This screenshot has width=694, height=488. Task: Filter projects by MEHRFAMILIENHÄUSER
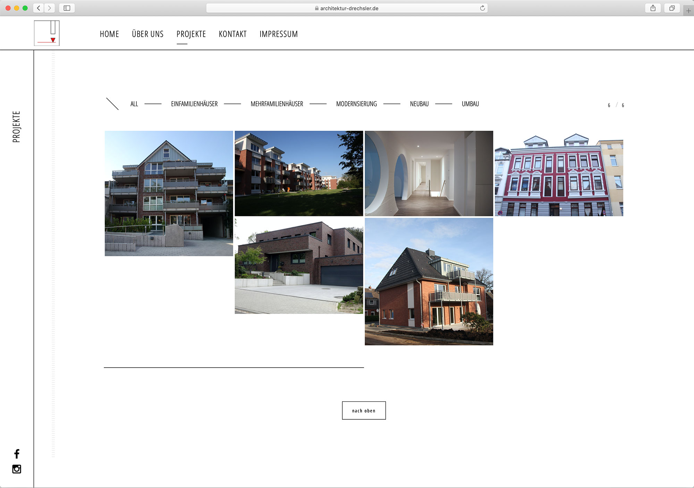277,104
